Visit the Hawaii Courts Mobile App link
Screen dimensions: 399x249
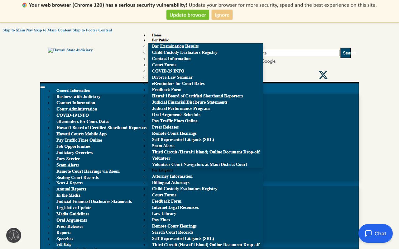(81, 134)
